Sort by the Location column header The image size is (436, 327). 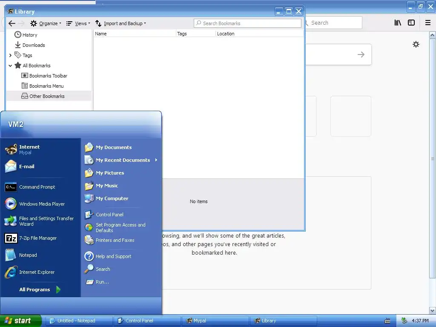click(x=260, y=34)
